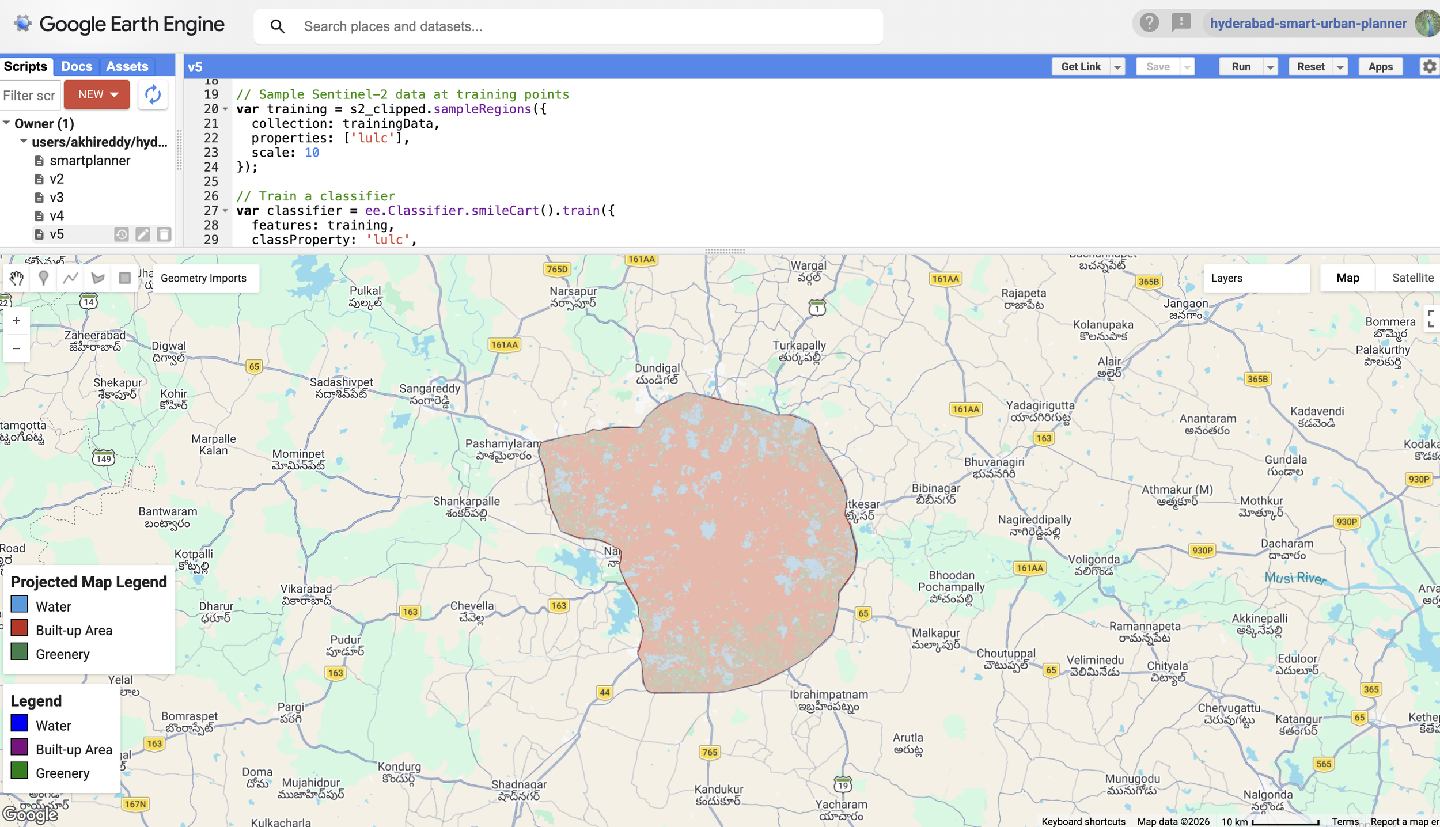Fold code block at line 20

coord(225,109)
